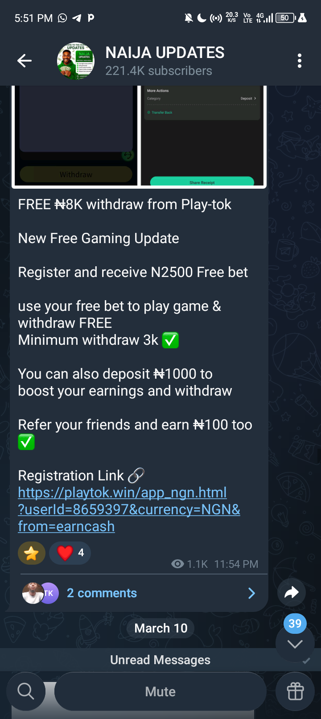Tap the 1.1K views eye icon
Viewport: 321px width, 719px height.
pyautogui.click(x=177, y=564)
